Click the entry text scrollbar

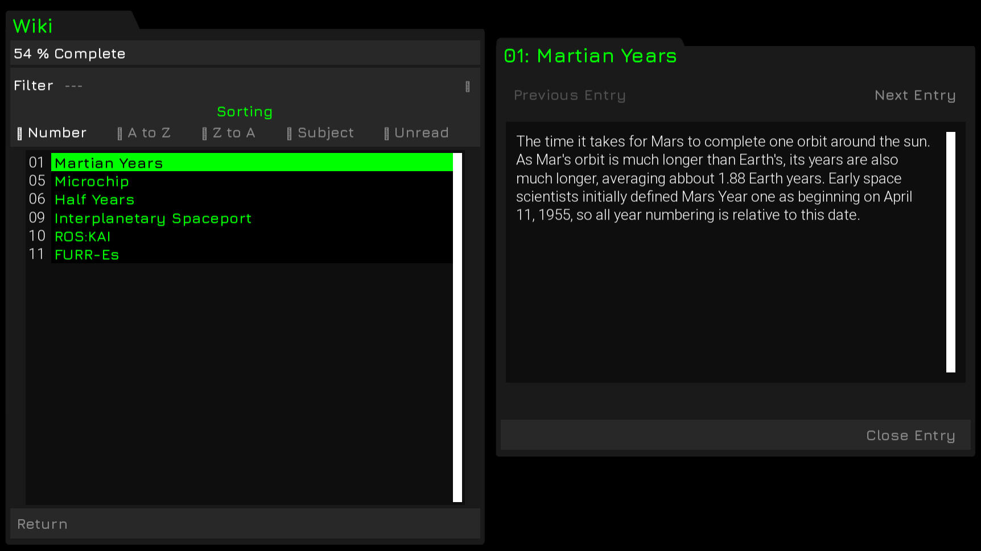pos(950,252)
